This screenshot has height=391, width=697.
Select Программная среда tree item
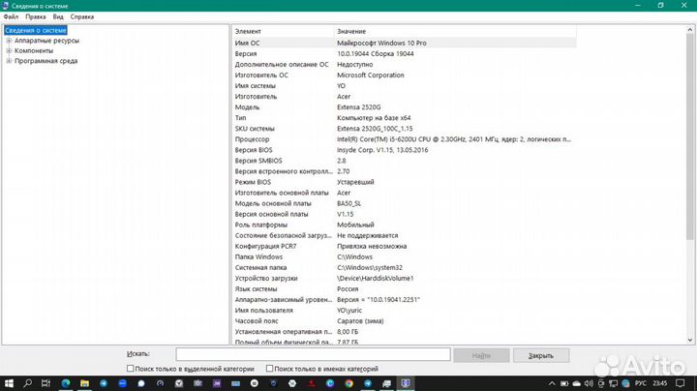click(x=45, y=61)
